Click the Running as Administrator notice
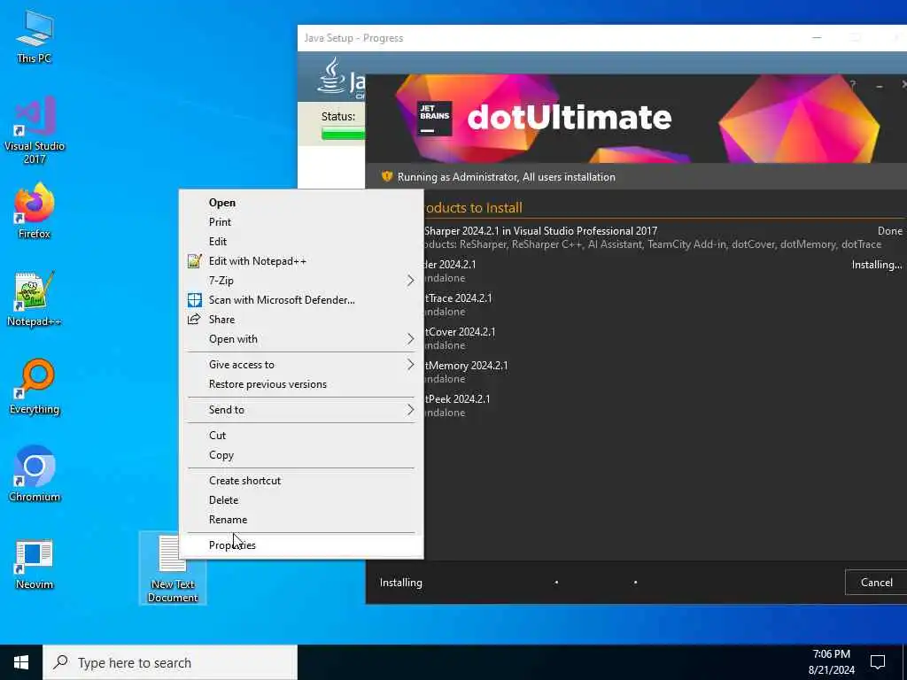The height and width of the screenshot is (680, 907). tap(506, 177)
